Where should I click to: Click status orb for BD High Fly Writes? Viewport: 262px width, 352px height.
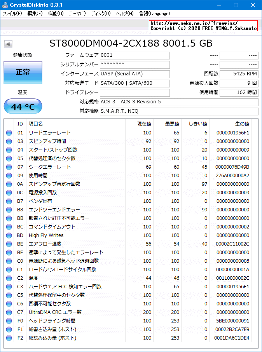9,235
